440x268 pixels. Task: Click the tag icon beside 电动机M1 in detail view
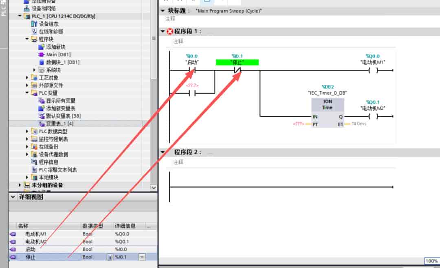click(x=13, y=234)
